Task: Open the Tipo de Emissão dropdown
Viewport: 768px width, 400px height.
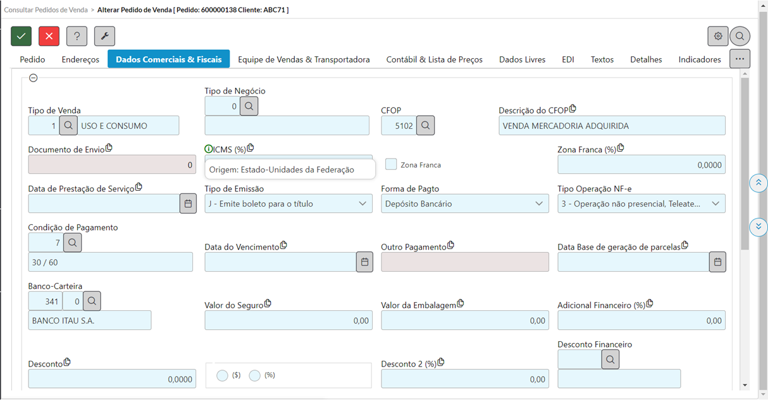Action: point(288,203)
